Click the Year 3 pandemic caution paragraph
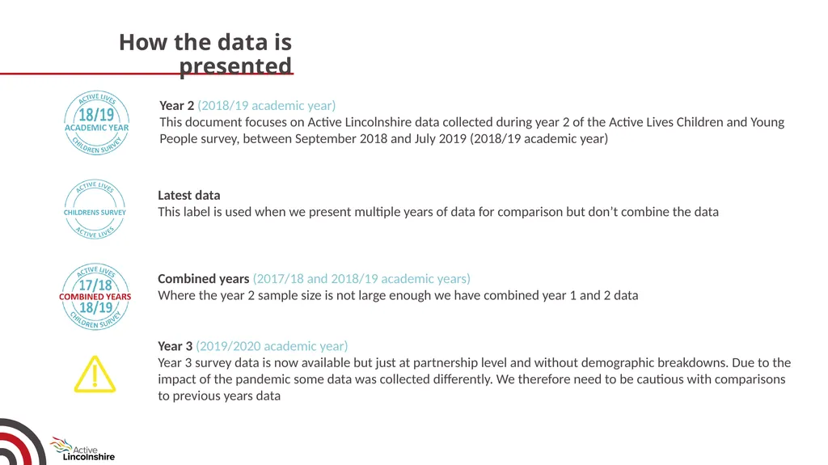The image size is (828, 465). (x=474, y=379)
